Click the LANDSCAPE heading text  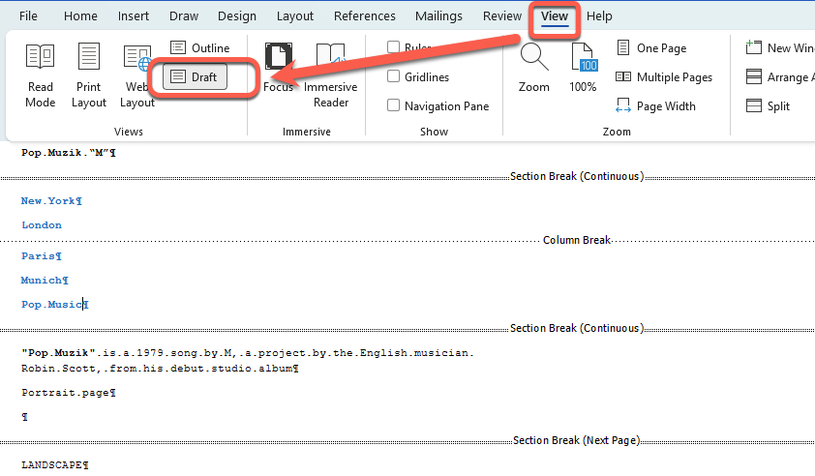click(54, 465)
